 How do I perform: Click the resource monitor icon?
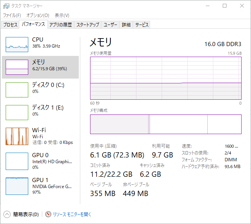pyautogui.click(x=48, y=214)
